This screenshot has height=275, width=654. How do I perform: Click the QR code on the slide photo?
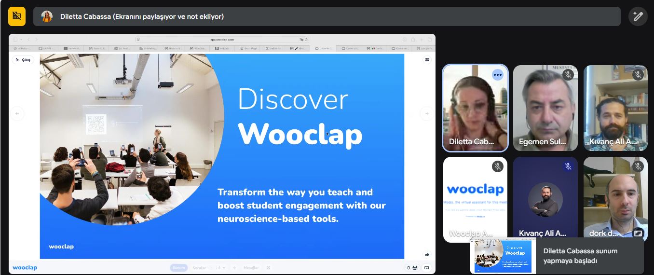pos(95,124)
